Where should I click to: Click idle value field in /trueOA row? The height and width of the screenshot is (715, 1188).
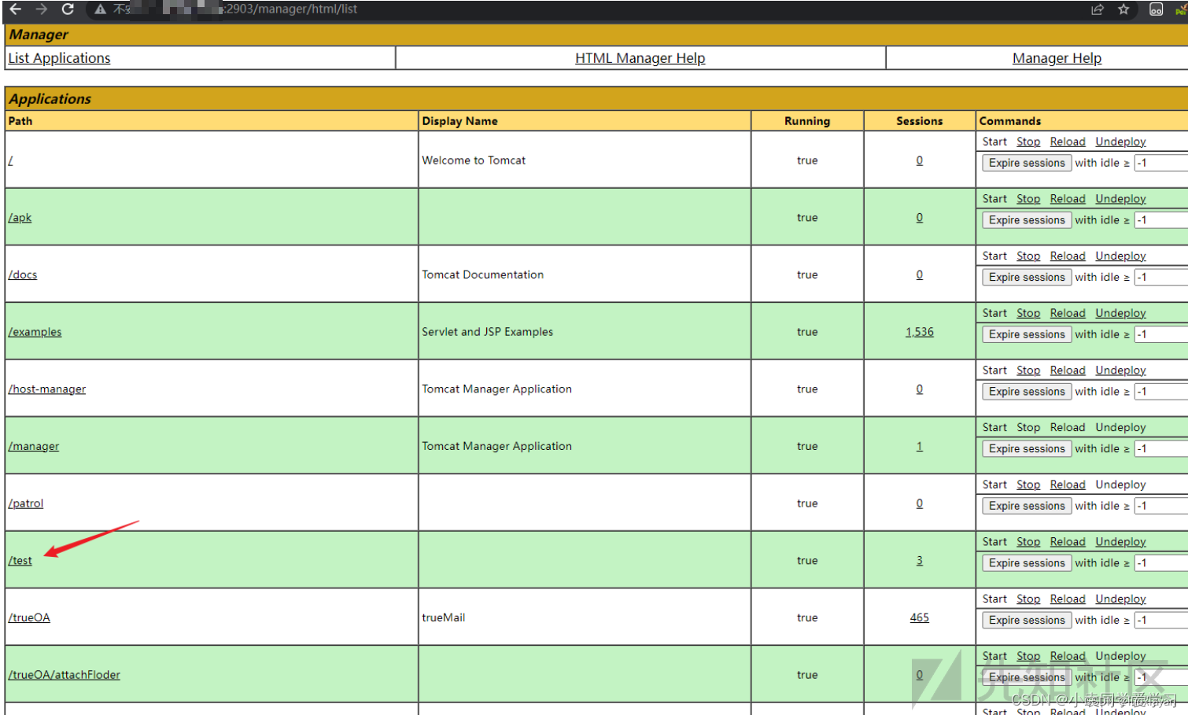[x=1161, y=621]
